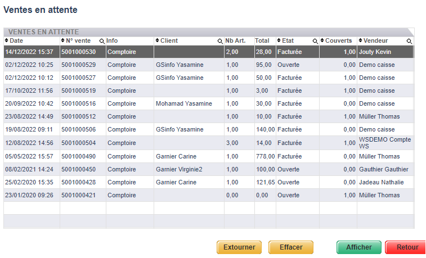
Task: Click the sort arrows beside Etat header
Action: point(279,41)
